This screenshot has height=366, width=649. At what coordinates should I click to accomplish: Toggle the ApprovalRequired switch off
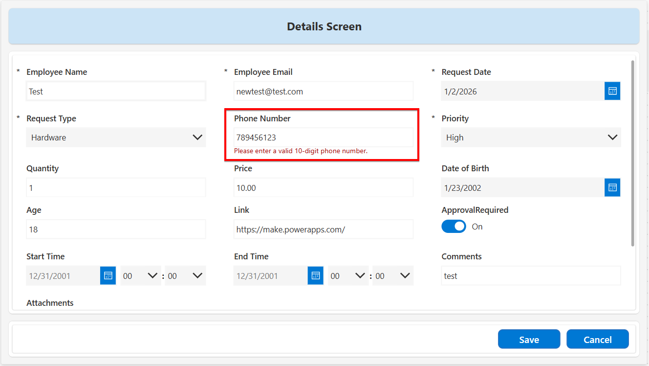pyautogui.click(x=454, y=227)
